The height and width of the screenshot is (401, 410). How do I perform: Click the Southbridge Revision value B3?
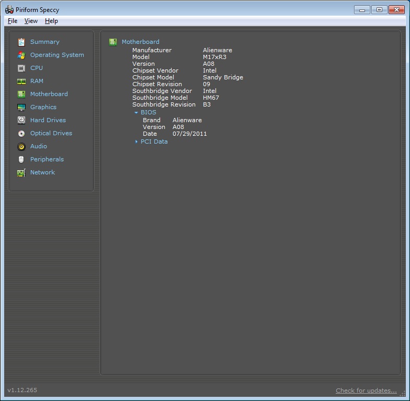(207, 104)
